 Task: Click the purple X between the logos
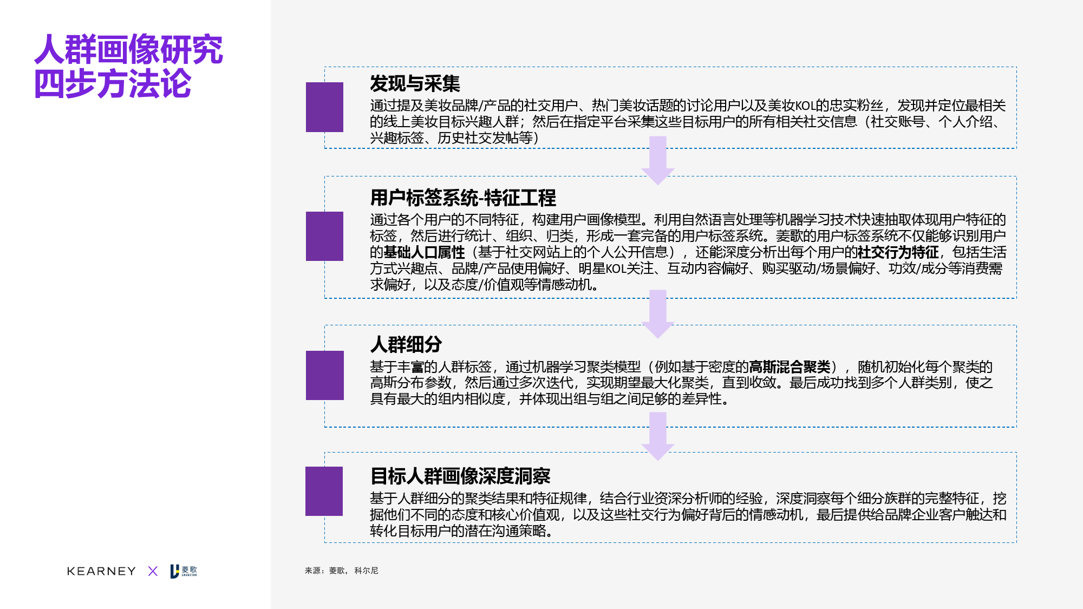[153, 571]
